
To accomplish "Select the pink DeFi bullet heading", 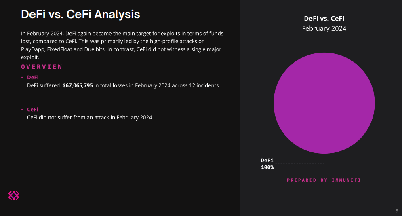I will click(x=33, y=77).
